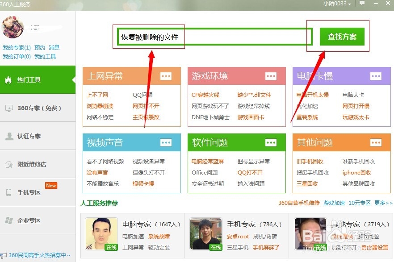Open more options in 其他问题 card

pos(376,142)
